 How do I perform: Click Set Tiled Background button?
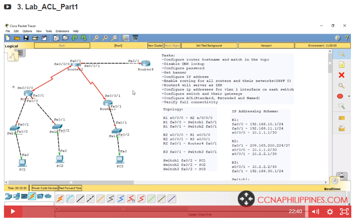[209, 45]
